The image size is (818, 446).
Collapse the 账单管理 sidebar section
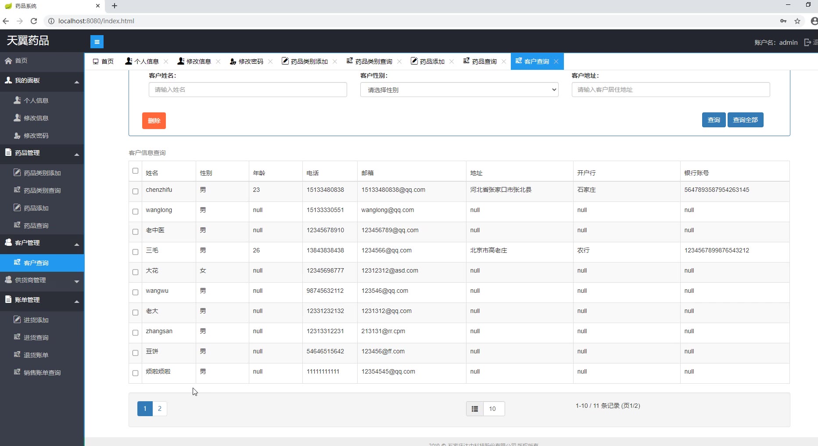42,300
